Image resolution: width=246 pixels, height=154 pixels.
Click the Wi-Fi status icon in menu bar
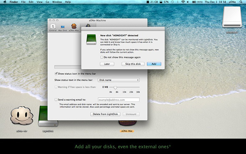(x=183, y=2)
